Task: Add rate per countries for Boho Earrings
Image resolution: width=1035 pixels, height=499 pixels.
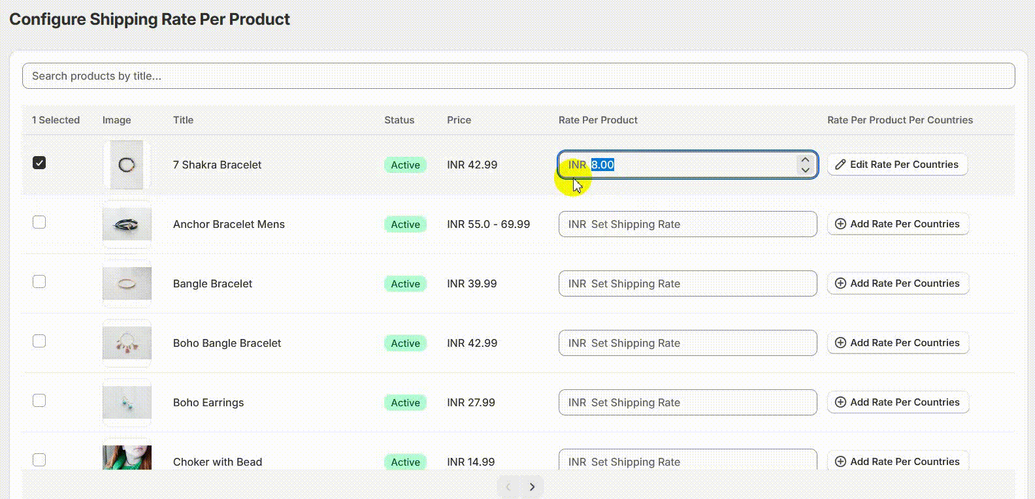Action: pyautogui.click(x=898, y=402)
